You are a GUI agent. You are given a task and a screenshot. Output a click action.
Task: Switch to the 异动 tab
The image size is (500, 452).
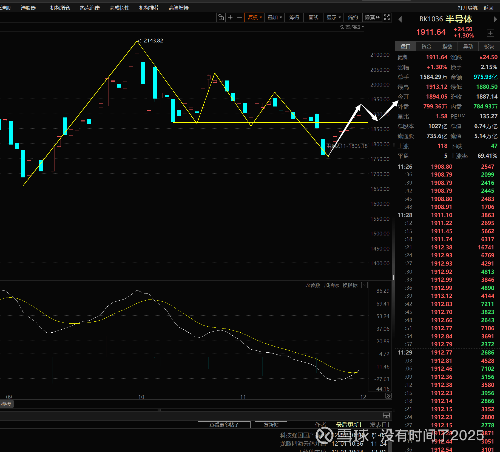click(x=468, y=46)
